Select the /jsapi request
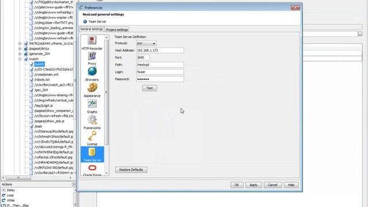The width and height of the screenshot is (368, 207). (39, 126)
